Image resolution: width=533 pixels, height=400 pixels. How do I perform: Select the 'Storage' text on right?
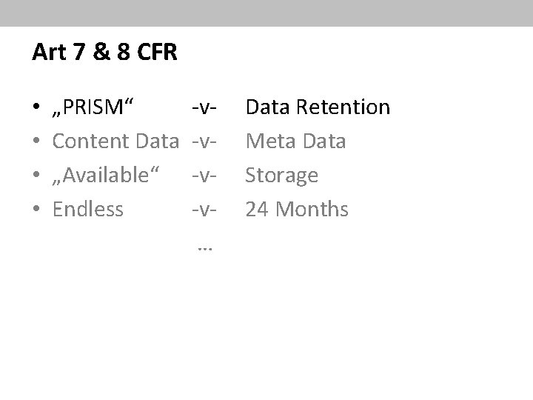[x=281, y=176]
